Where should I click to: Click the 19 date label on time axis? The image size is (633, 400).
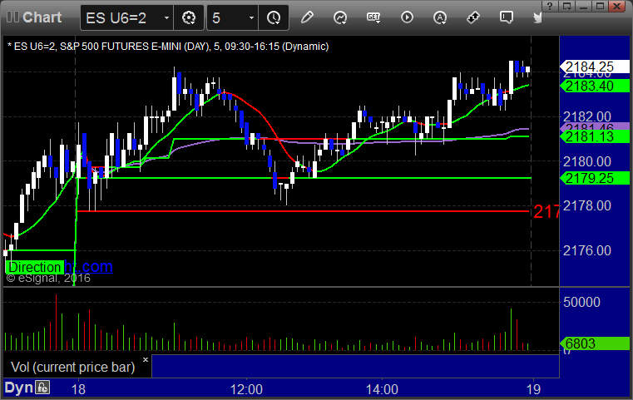pos(533,389)
